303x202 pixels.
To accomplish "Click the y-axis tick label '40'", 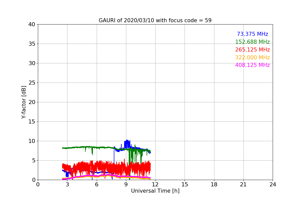I will (32, 24).
